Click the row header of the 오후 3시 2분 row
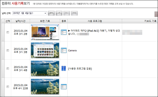 pos(3,32)
